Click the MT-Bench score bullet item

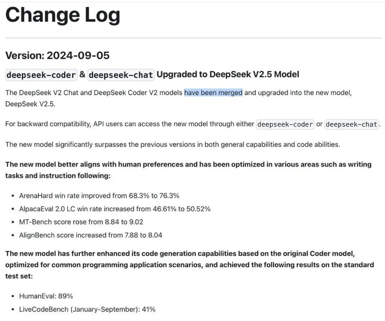click(81, 222)
